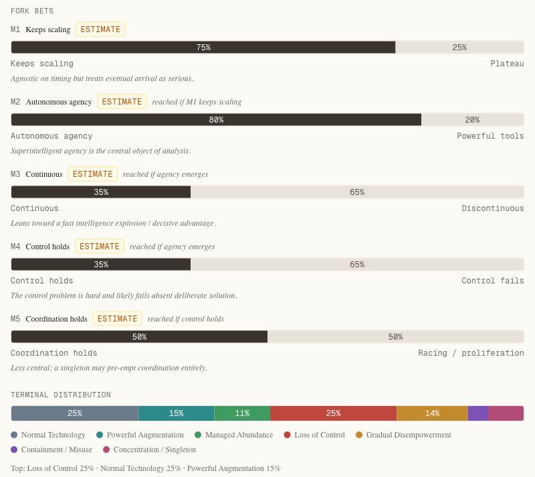Image resolution: width=535 pixels, height=477 pixels.
Task: Click the amber Gradual Disempowerment legend dot
Action: pos(359,435)
